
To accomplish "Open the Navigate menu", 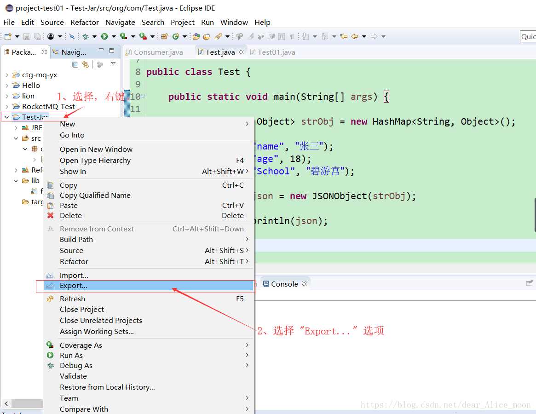I will click(x=120, y=22).
